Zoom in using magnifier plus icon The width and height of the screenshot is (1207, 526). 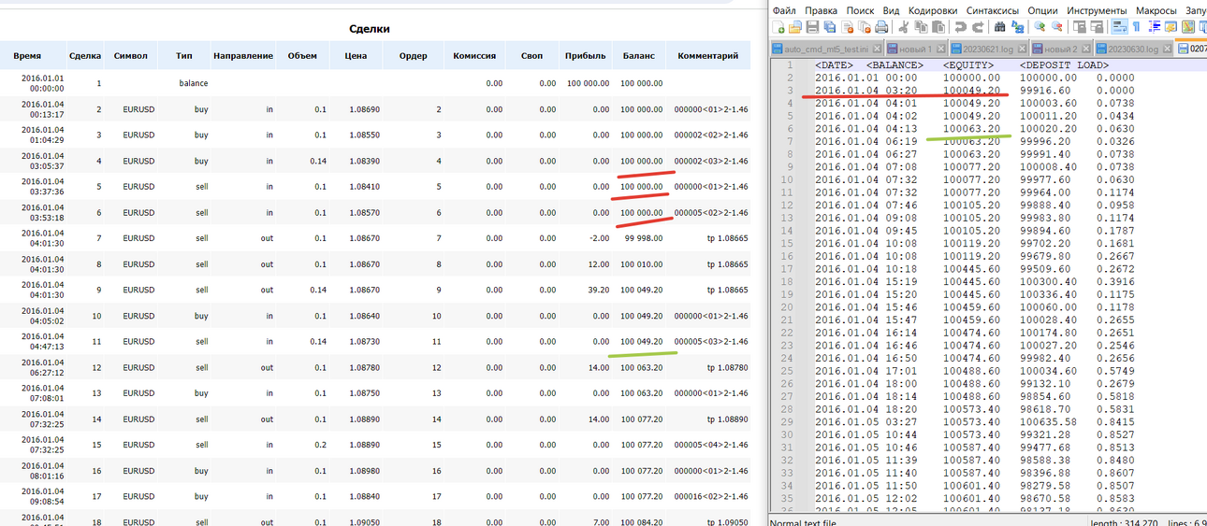[1040, 27]
